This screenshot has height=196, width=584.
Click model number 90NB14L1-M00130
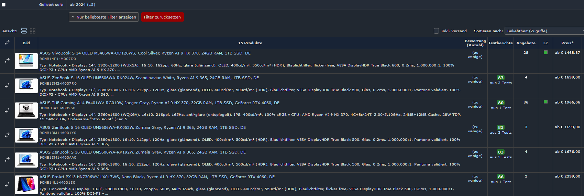coord(57,182)
